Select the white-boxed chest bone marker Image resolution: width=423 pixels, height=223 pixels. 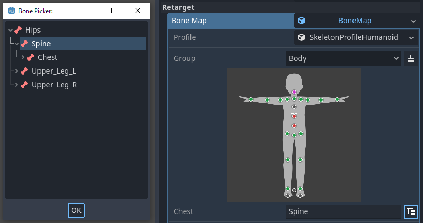click(294, 116)
